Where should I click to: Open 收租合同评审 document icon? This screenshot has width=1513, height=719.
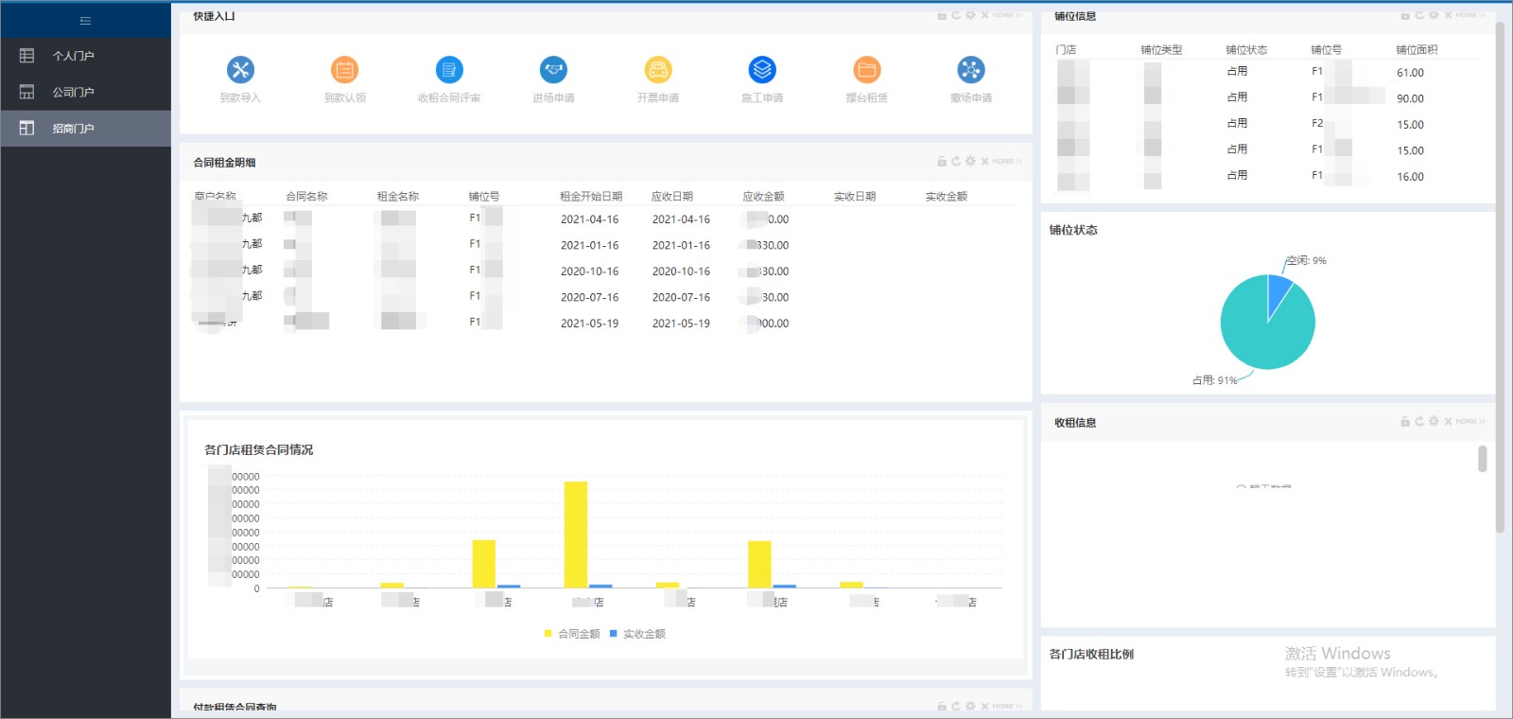[449, 70]
